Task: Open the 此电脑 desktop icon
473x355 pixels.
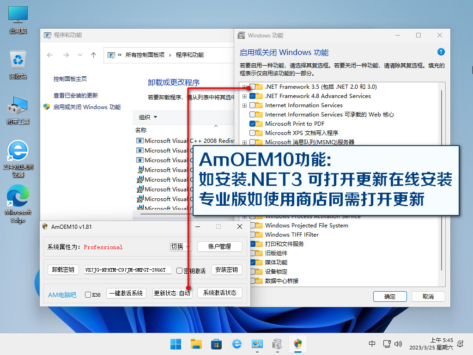Action: coord(18,19)
